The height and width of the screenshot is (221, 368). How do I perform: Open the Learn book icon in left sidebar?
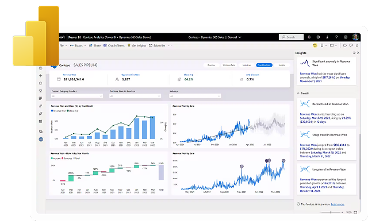tap(41, 121)
